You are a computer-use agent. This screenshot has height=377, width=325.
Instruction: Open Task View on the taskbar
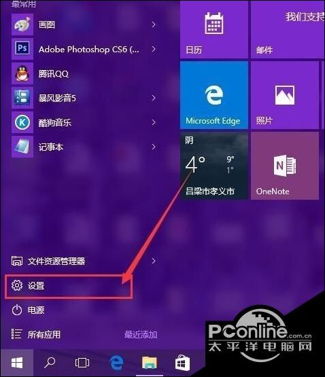click(x=82, y=363)
